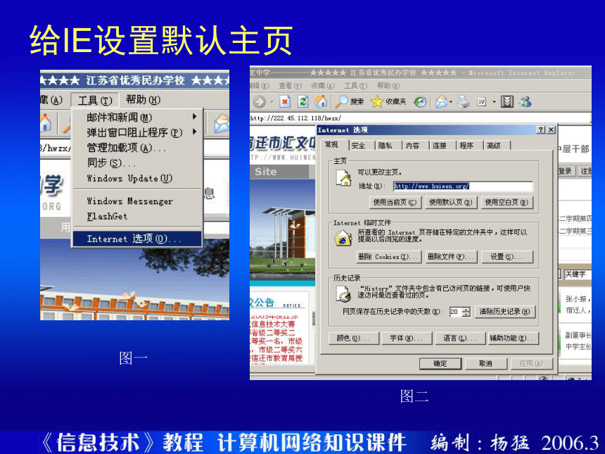Image resolution: width=605 pixels, height=454 pixels.
Task: Open the History icon in the IE toolbar
Action: pos(420,101)
